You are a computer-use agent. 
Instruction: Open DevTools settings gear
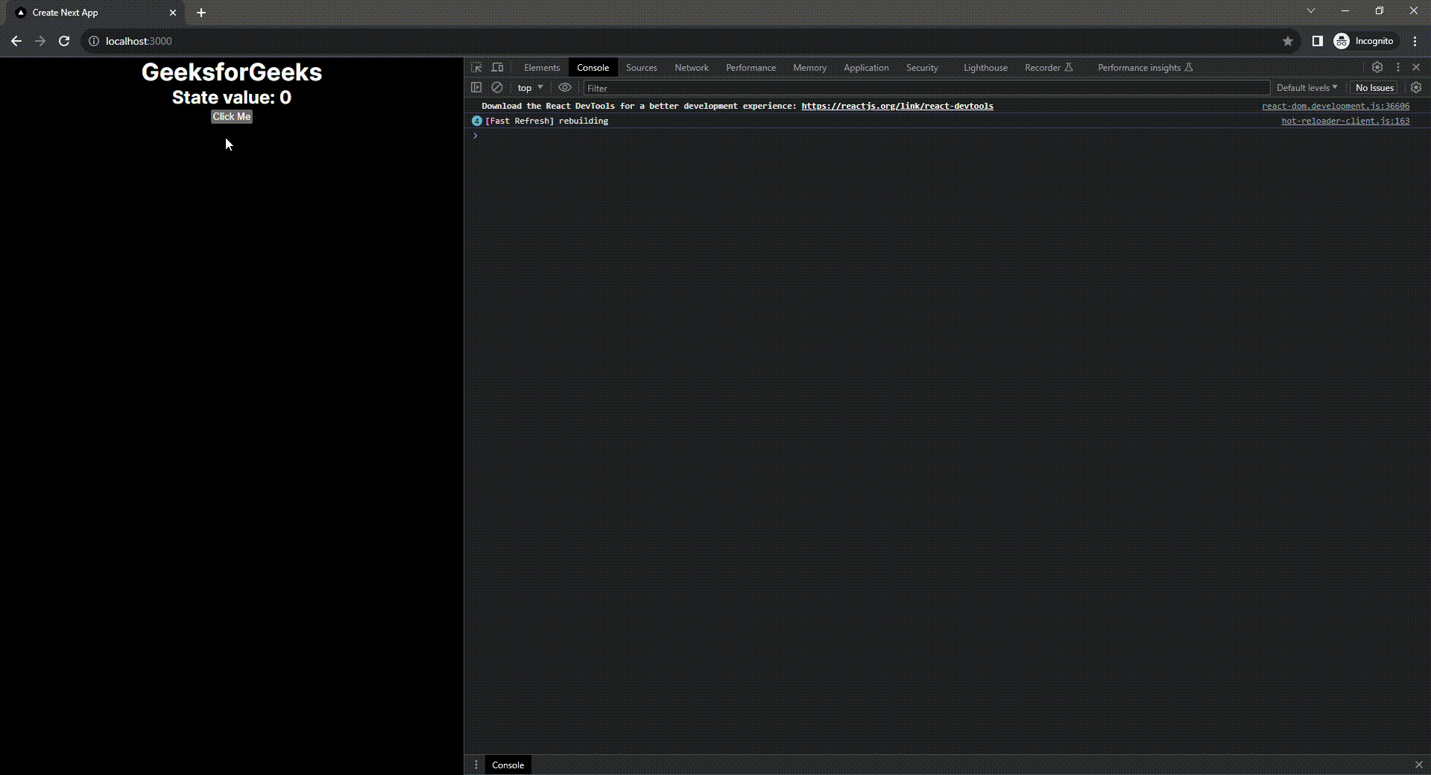coord(1377,67)
